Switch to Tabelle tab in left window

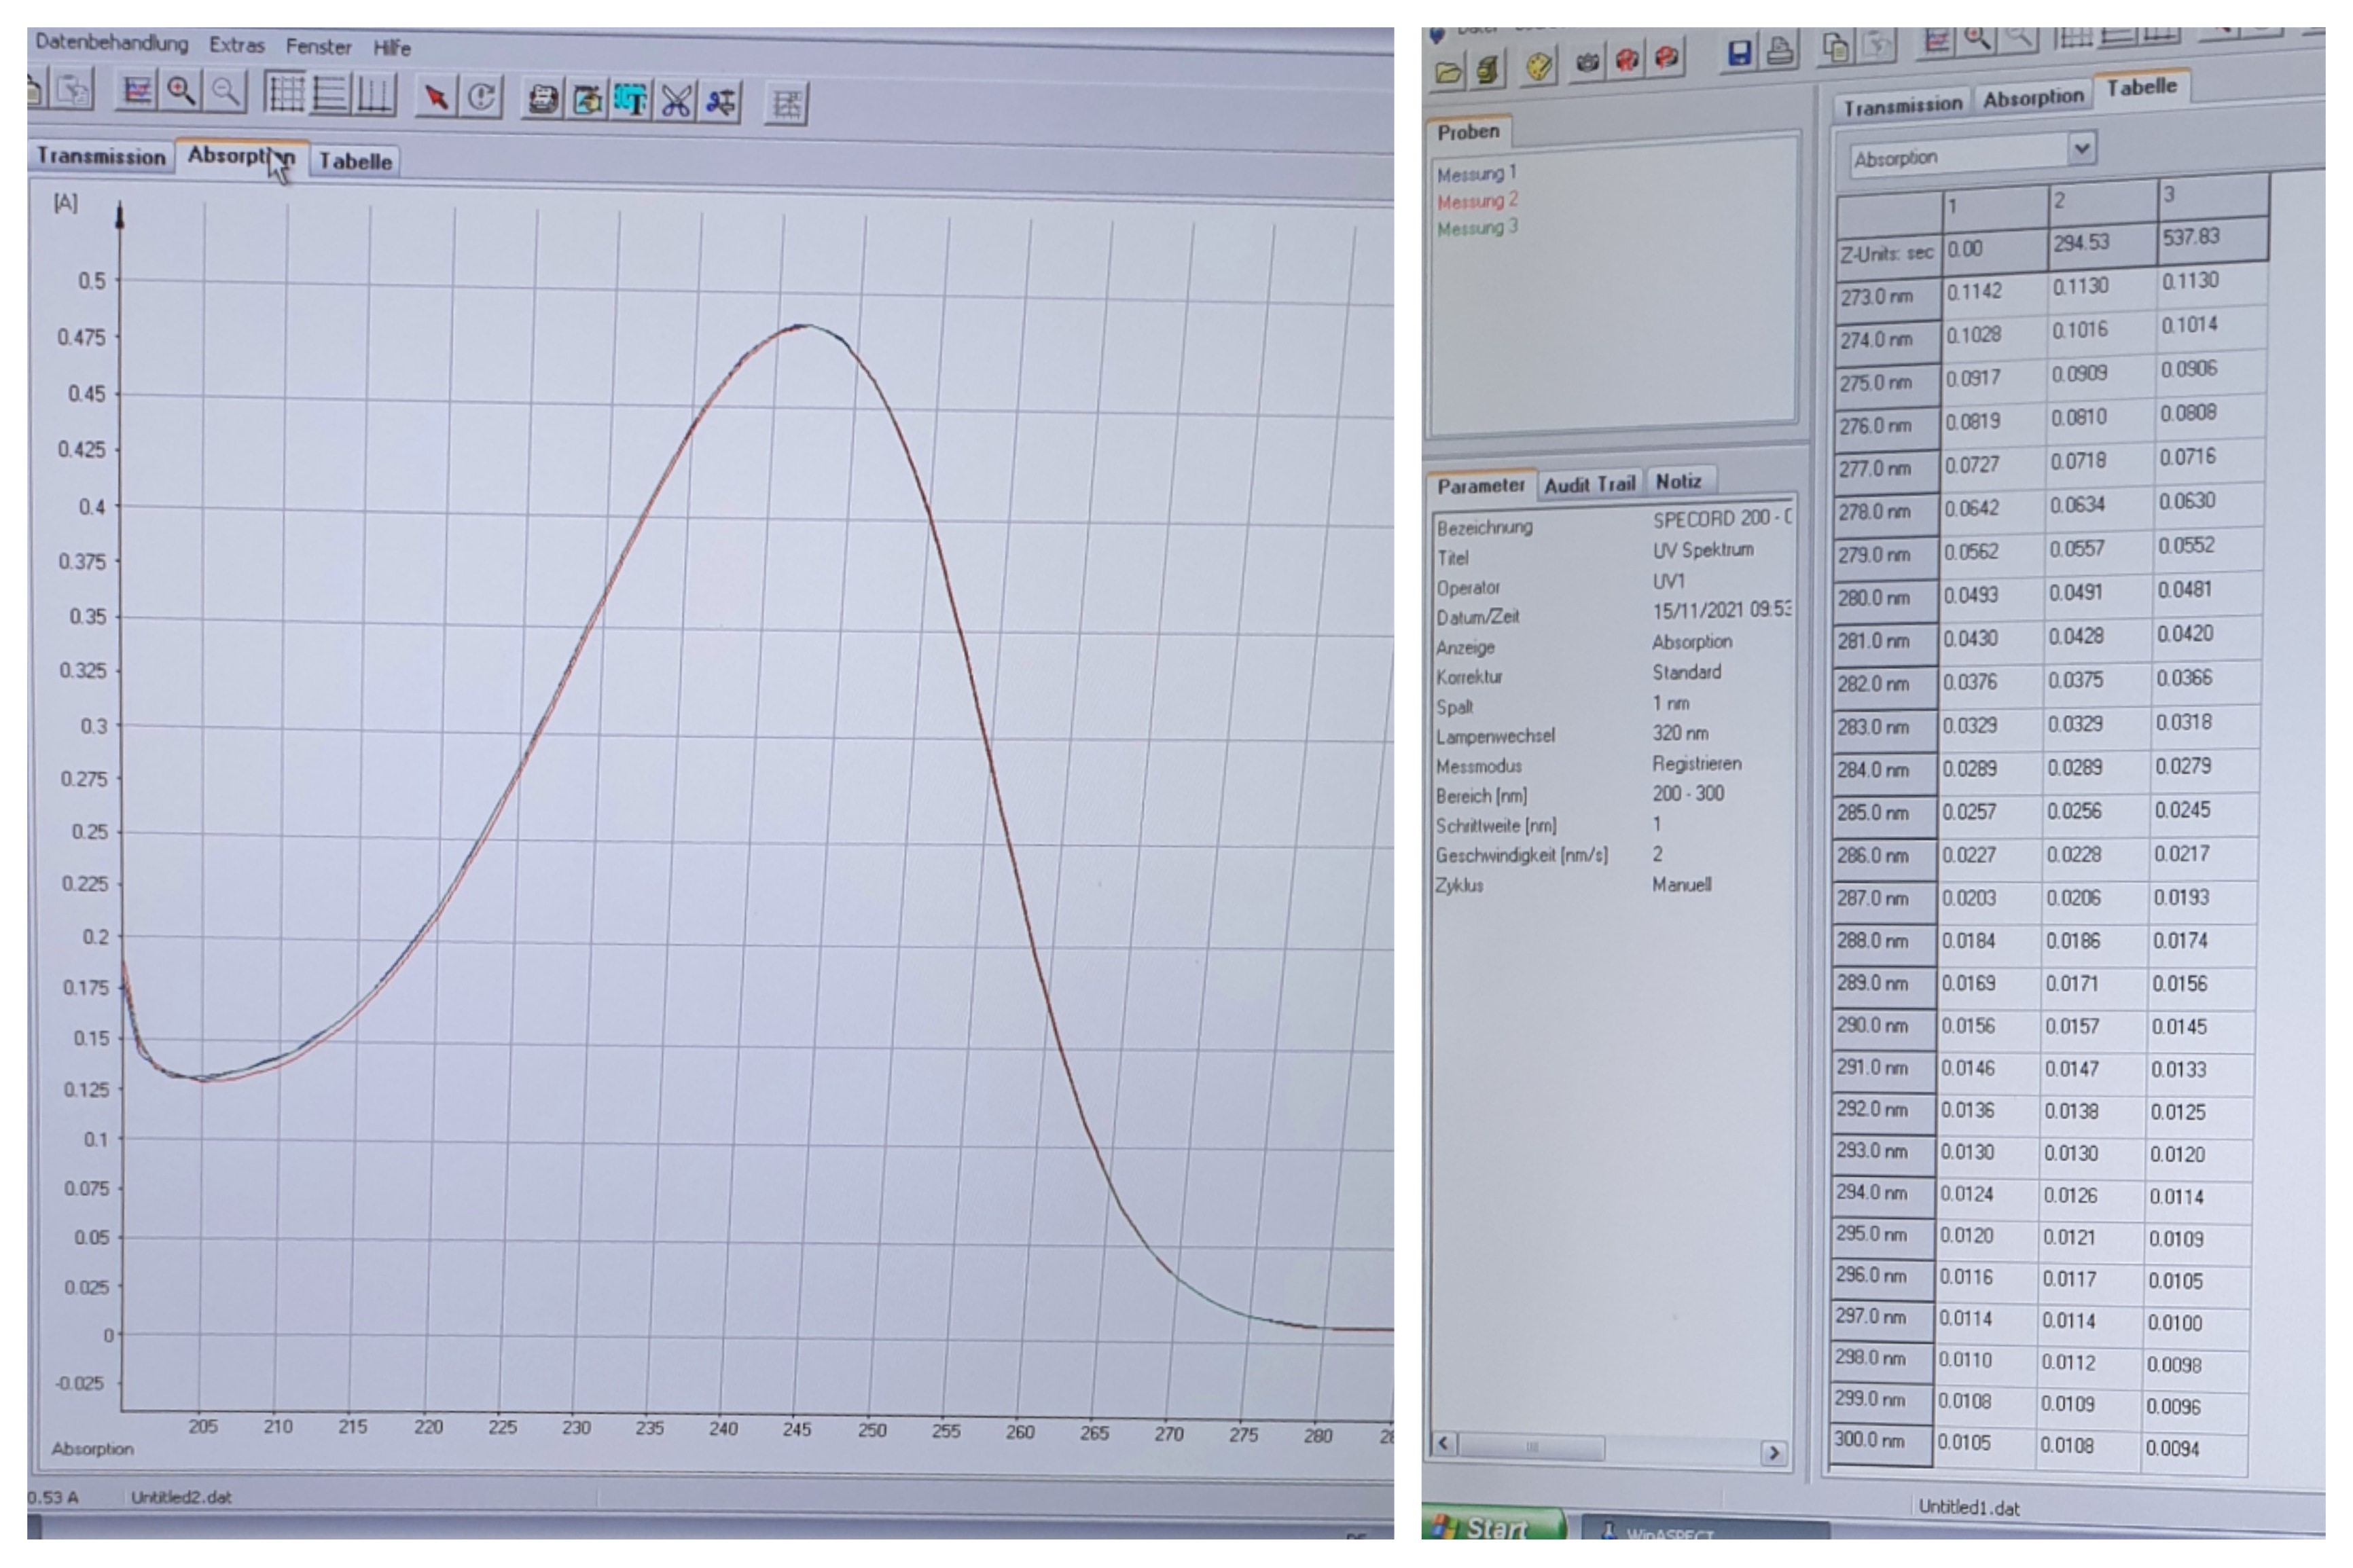point(355,161)
